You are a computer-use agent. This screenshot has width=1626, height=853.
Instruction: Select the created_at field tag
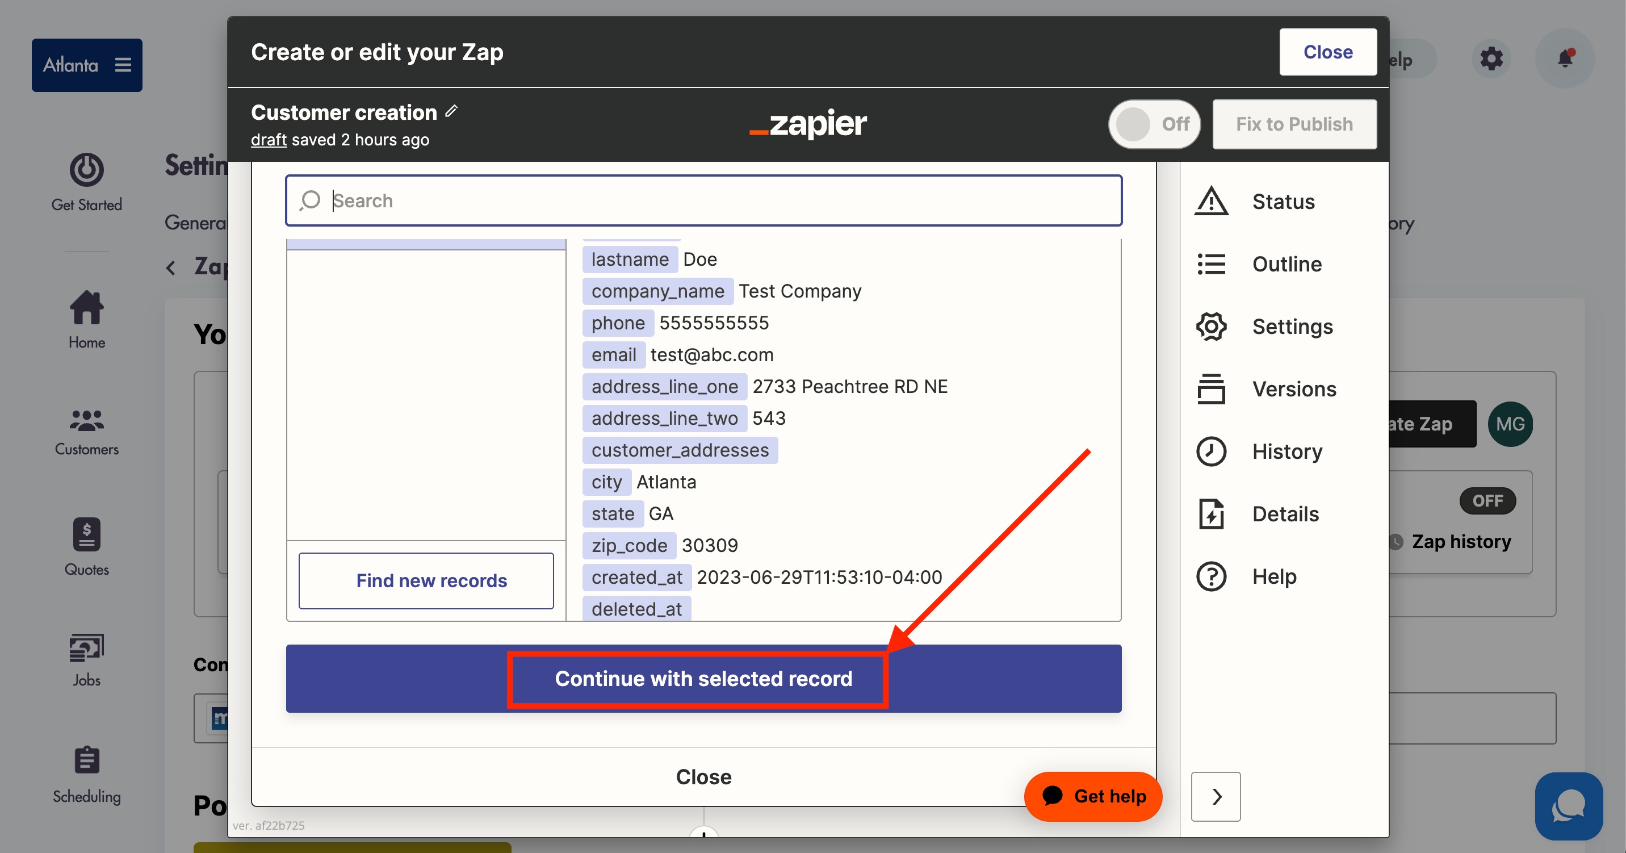click(636, 577)
